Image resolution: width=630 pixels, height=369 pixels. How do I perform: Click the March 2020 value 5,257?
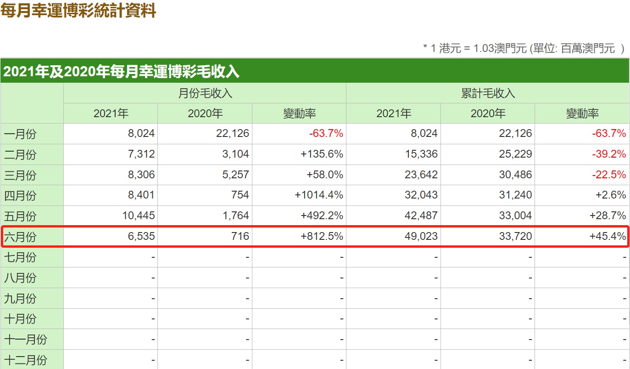pos(236,175)
